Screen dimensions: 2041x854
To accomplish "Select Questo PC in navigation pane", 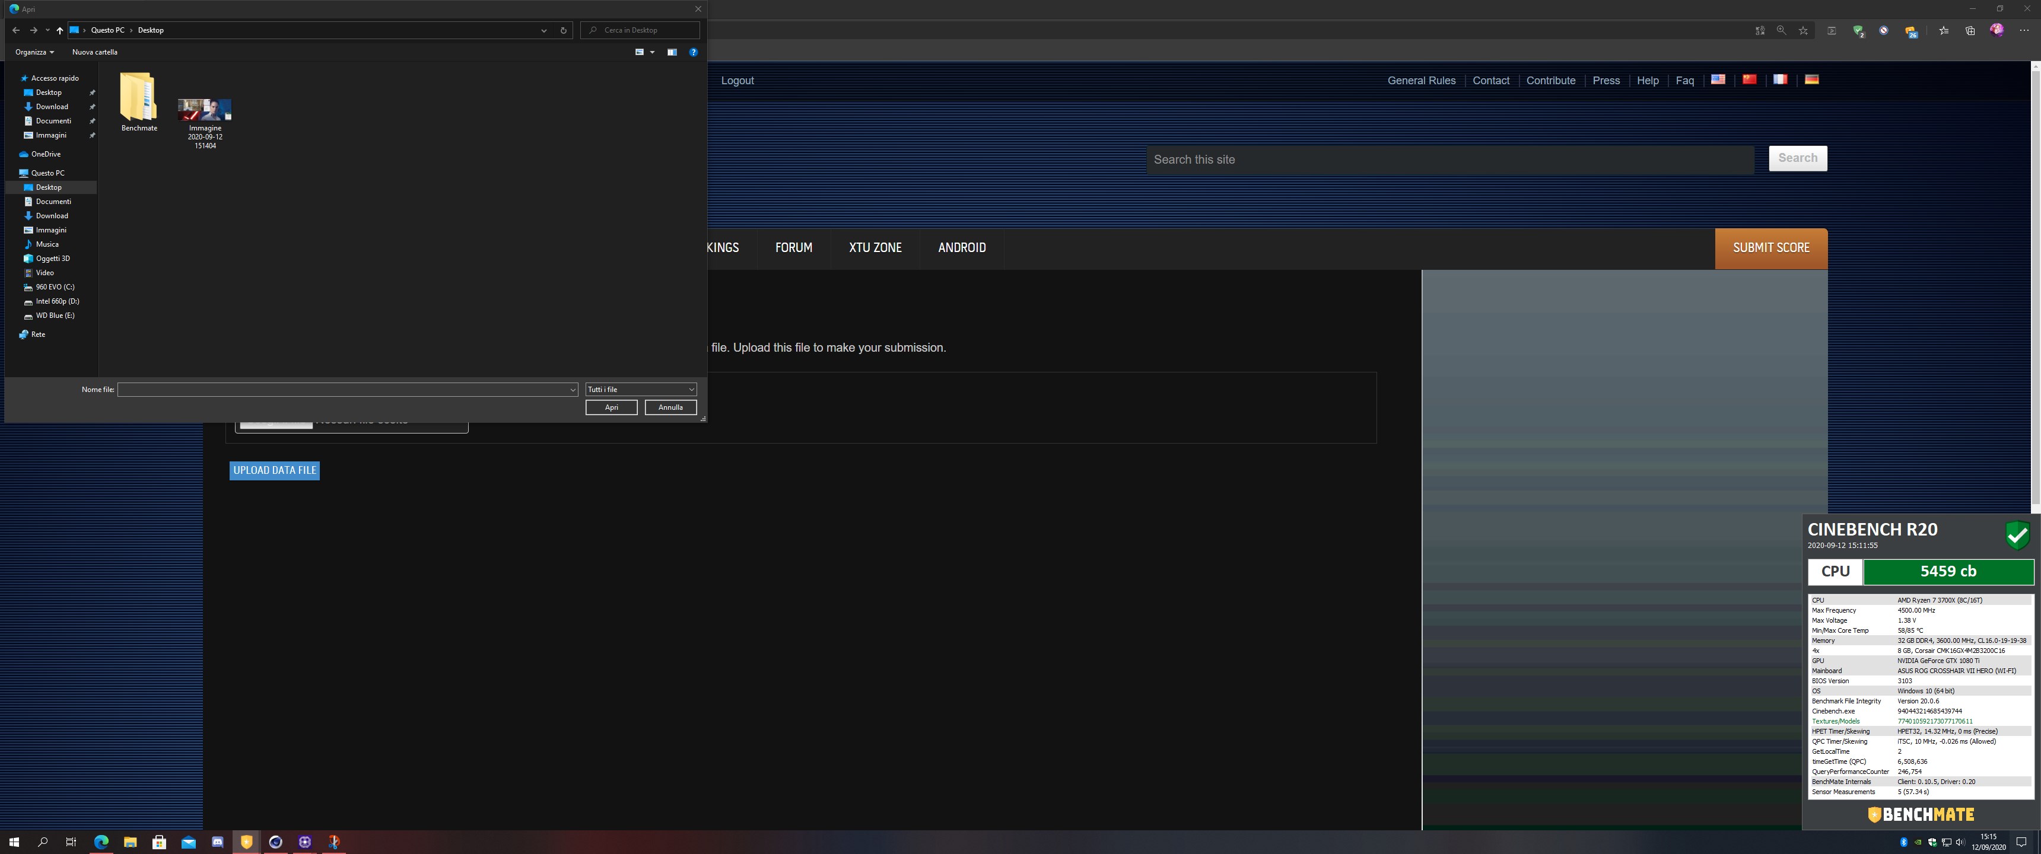I will pos(47,174).
